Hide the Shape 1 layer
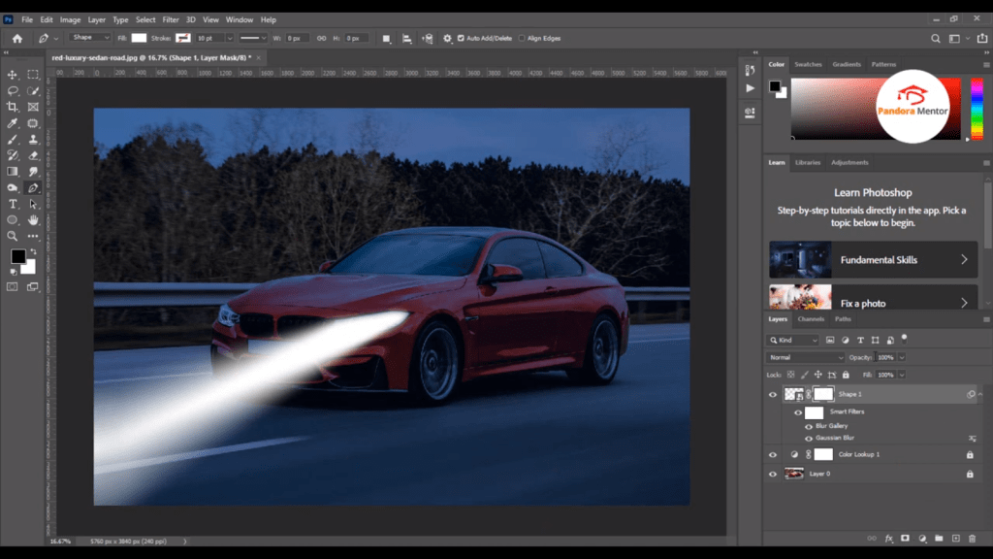The height and width of the screenshot is (559, 993). pyautogui.click(x=773, y=393)
